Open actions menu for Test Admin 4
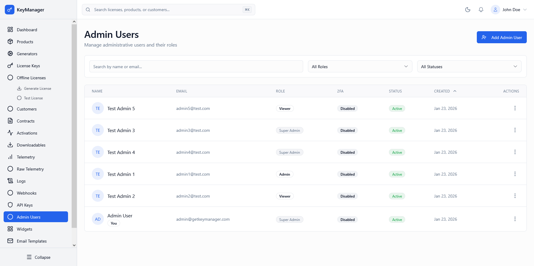The image size is (534, 266). coord(515,152)
